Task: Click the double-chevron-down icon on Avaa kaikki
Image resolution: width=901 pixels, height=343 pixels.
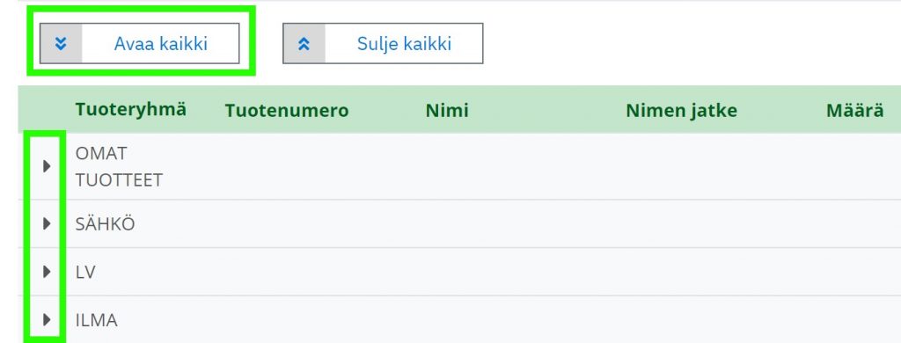Action: pyautogui.click(x=61, y=44)
